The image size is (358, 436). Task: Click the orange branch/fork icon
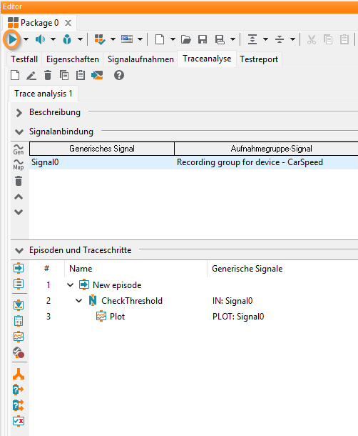point(19,375)
